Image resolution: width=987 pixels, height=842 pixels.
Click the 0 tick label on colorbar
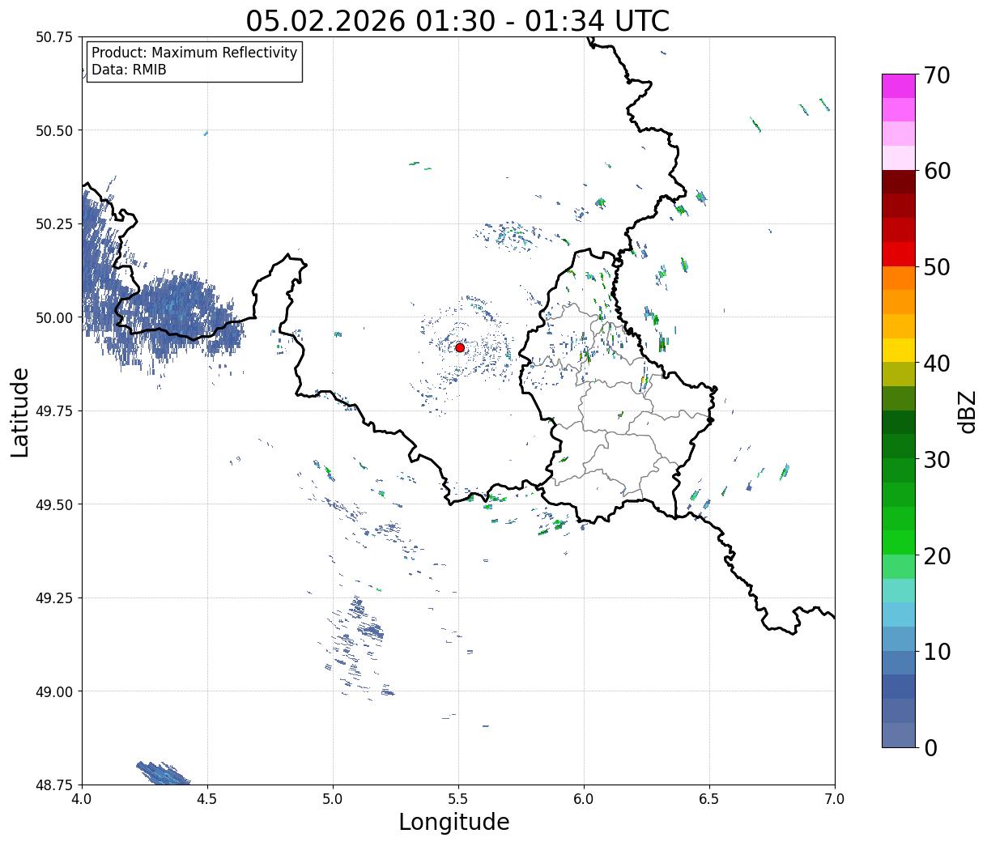pos(930,747)
